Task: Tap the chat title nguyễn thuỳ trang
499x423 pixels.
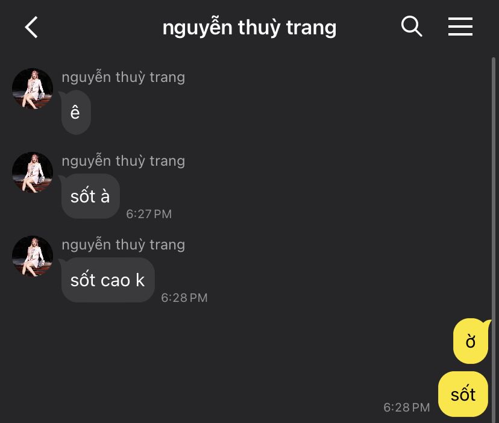Action: click(x=249, y=27)
